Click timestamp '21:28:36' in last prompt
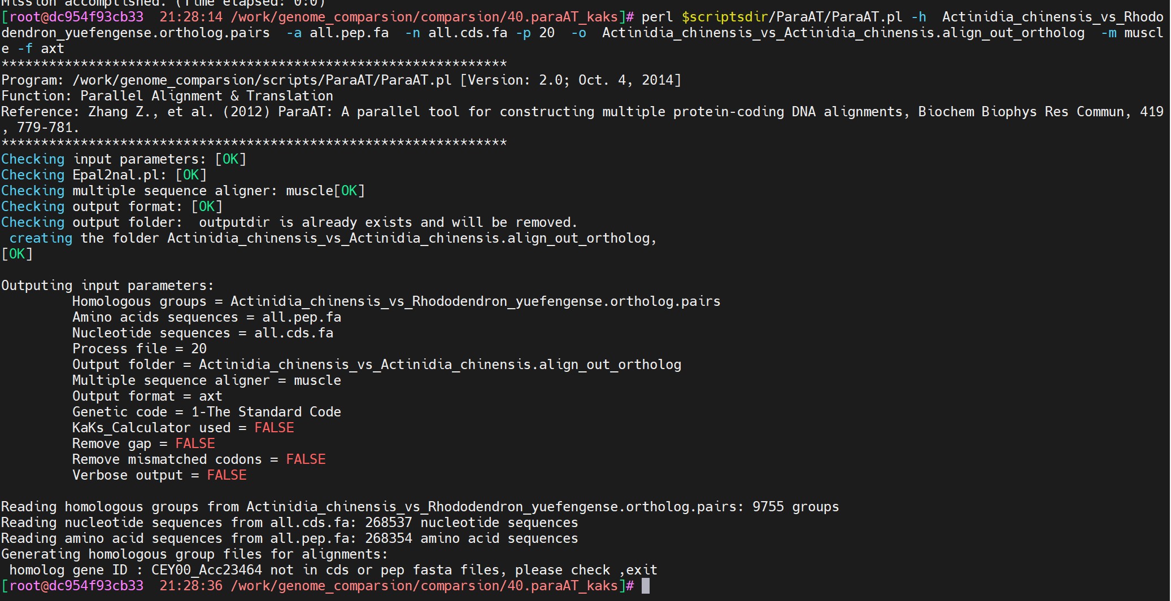The height and width of the screenshot is (601, 1171). coord(191,586)
